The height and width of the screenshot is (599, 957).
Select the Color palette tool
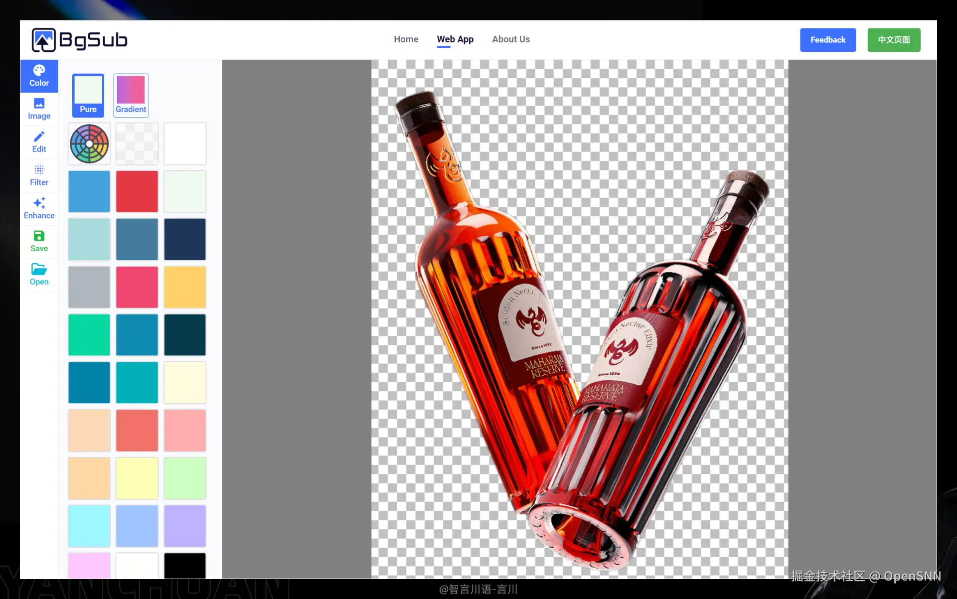point(39,76)
